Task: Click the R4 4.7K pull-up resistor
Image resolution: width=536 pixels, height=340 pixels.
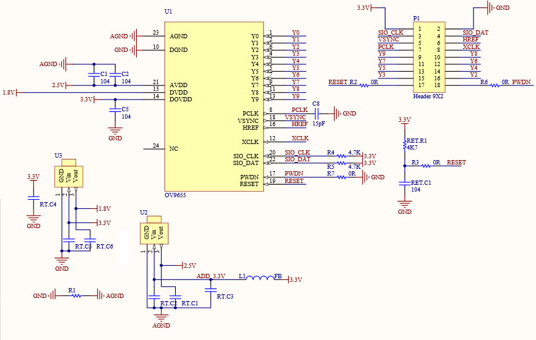Action: [342, 156]
